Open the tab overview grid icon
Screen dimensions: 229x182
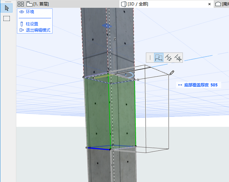(x=21, y=4)
